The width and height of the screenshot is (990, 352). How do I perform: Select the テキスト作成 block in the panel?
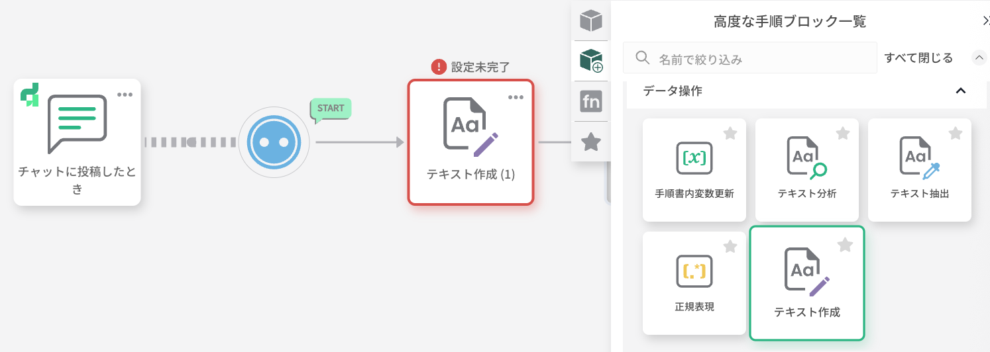point(806,283)
